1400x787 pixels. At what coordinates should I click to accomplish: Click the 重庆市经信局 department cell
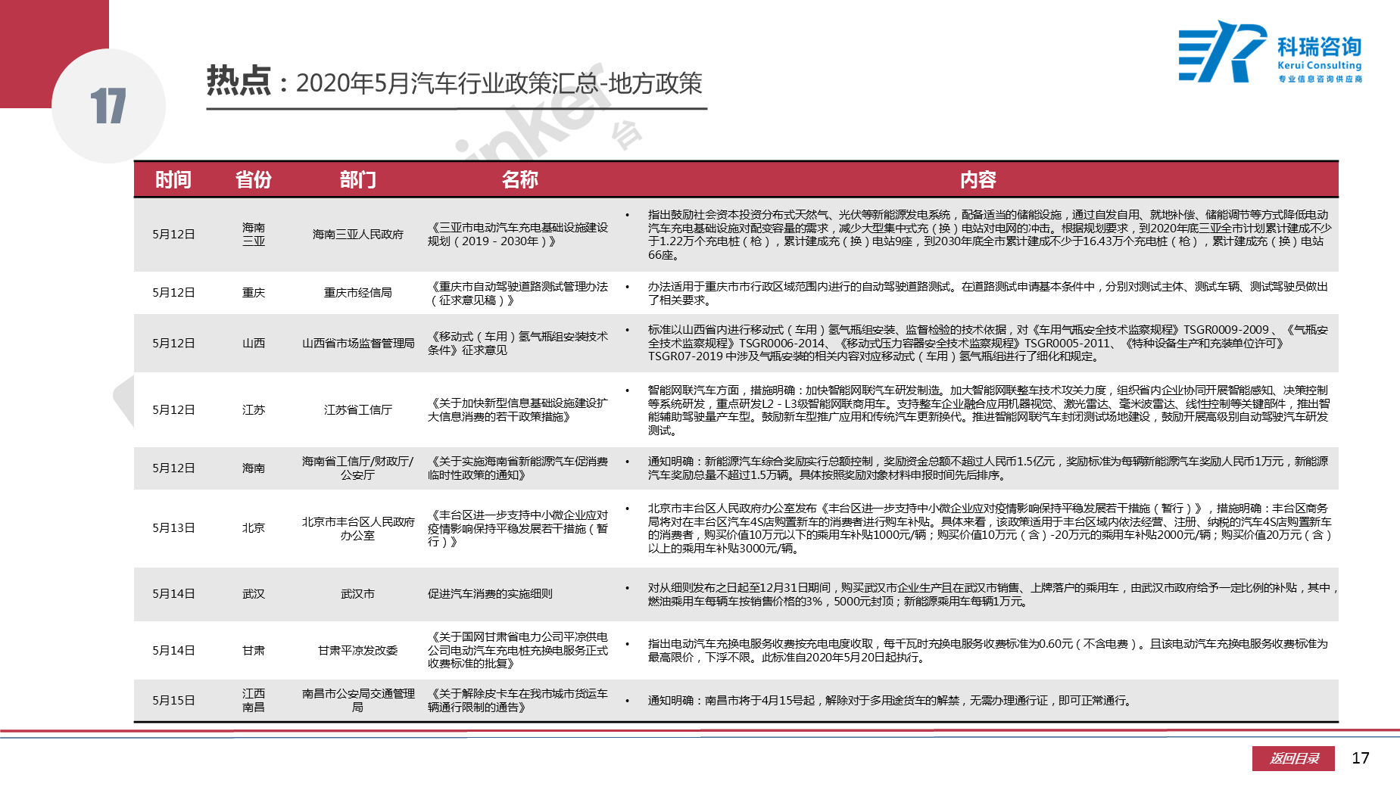[357, 293]
